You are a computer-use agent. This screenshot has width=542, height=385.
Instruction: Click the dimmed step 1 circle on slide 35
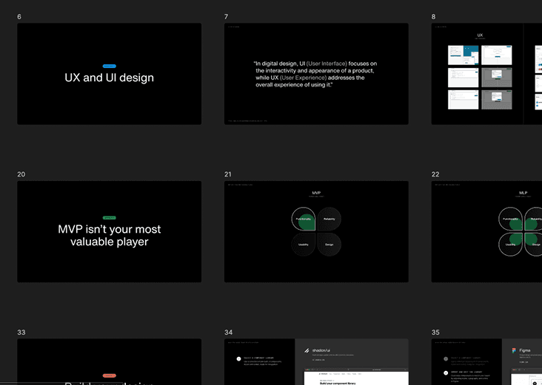coord(446,359)
